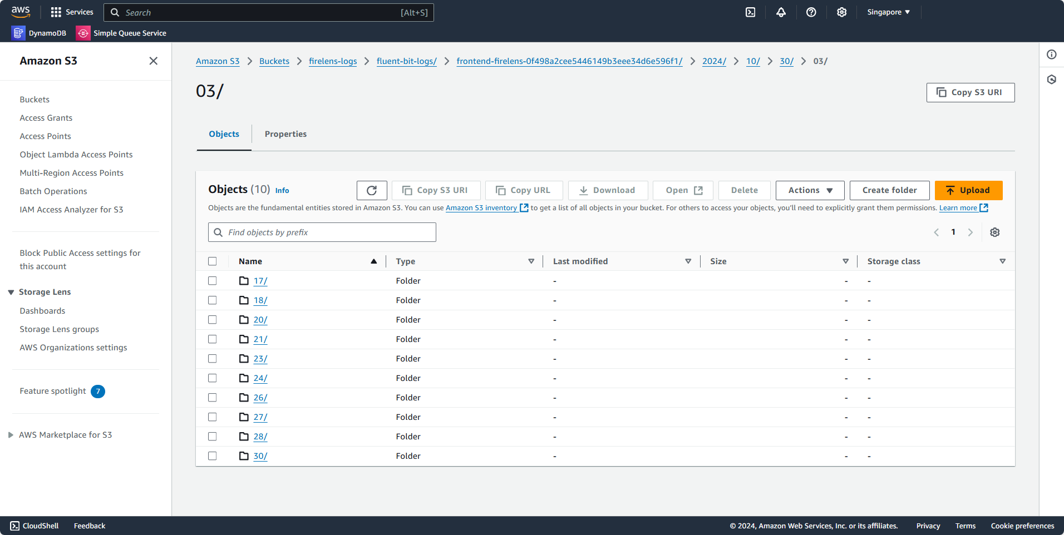Click the folder icon for 17/
1064x535 pixels.
(244, 281)
